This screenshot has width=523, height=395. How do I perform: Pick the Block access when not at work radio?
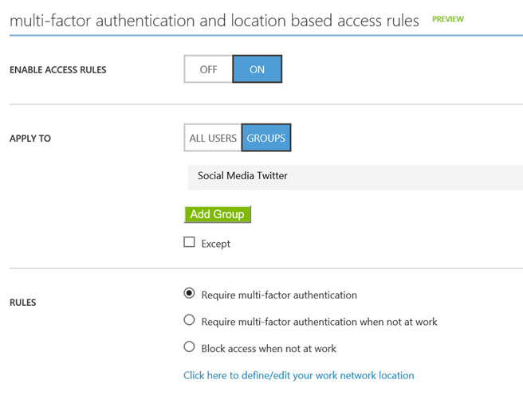pos(189,346)
